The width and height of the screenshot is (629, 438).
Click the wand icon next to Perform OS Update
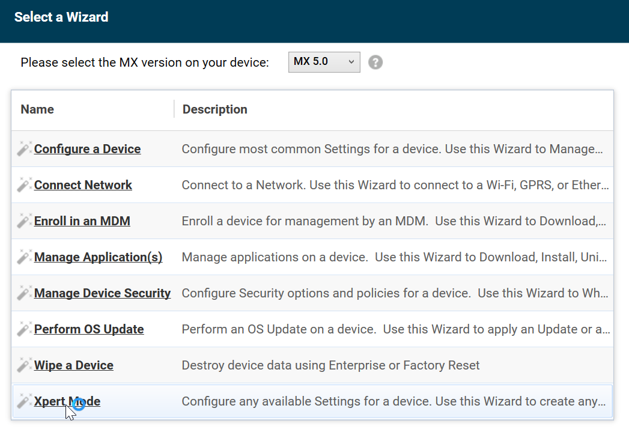(x=24, y=329)
